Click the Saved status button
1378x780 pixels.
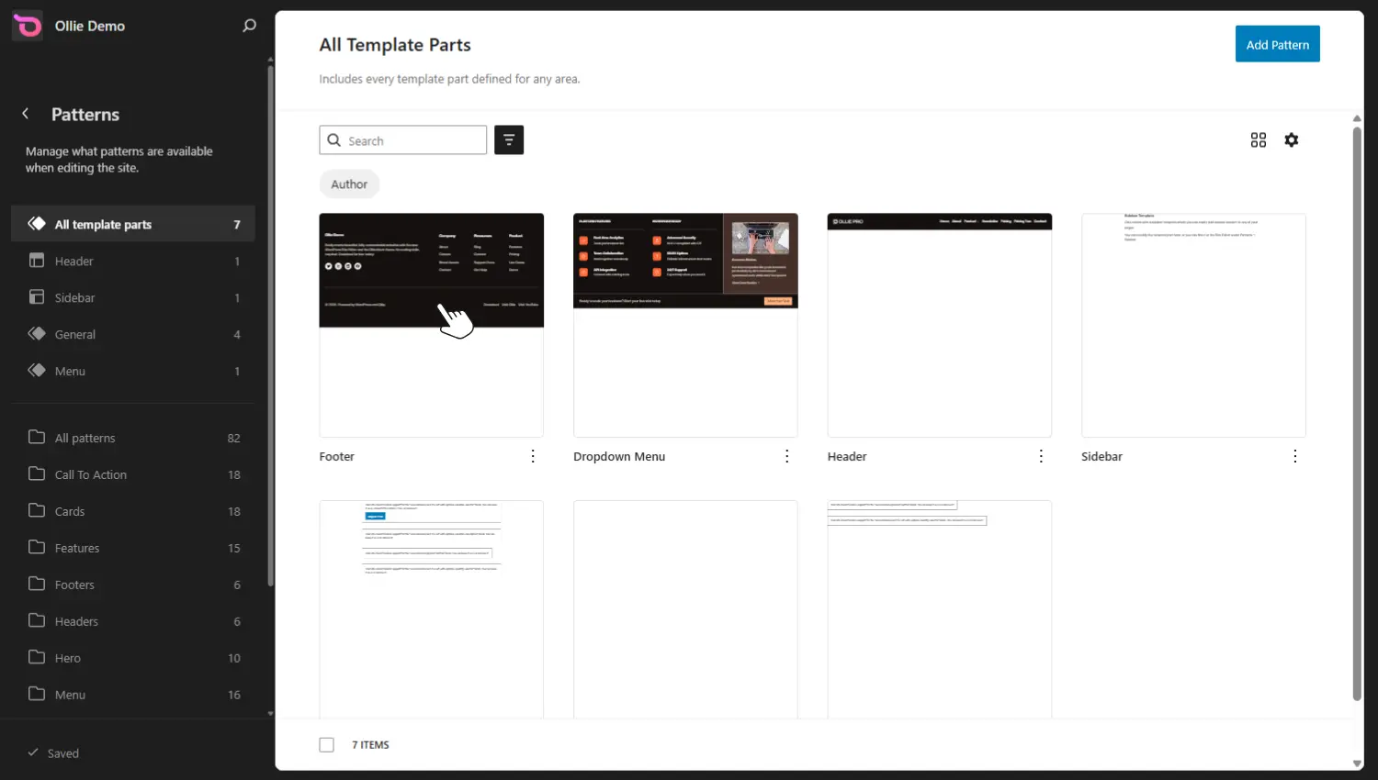(x=53, y=753)
